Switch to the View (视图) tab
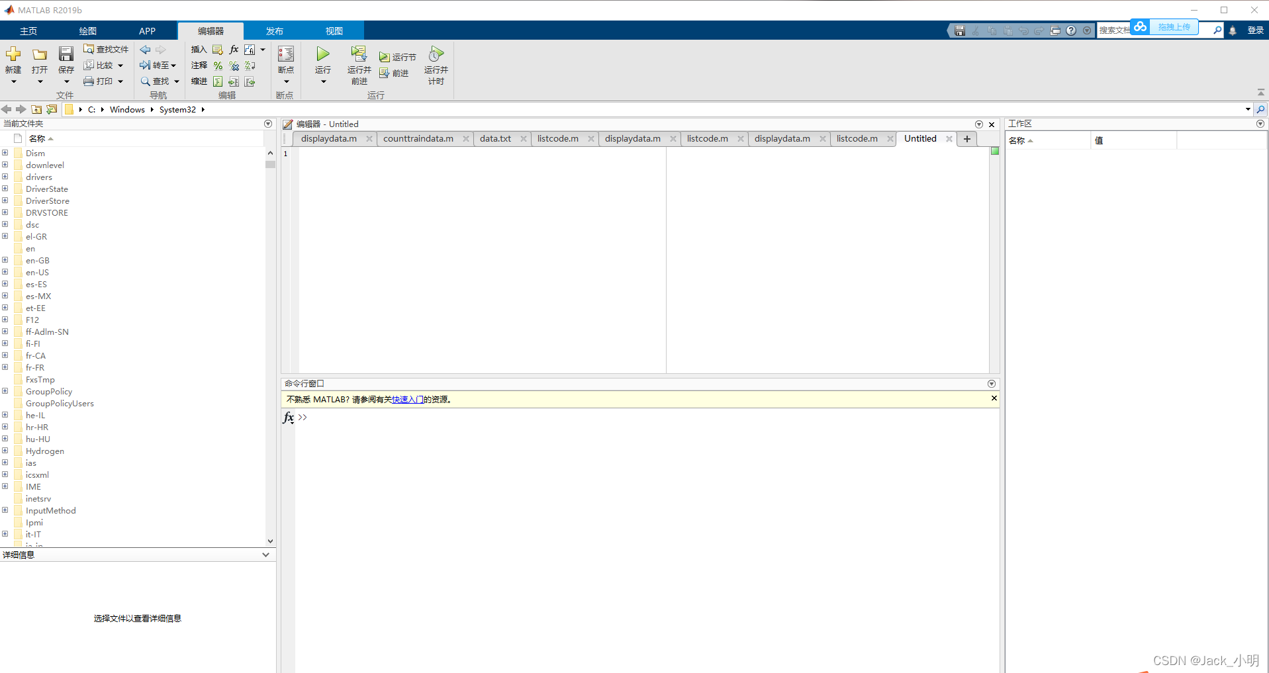Screen dimensions: 1269x673 click(x=334, y=31)
